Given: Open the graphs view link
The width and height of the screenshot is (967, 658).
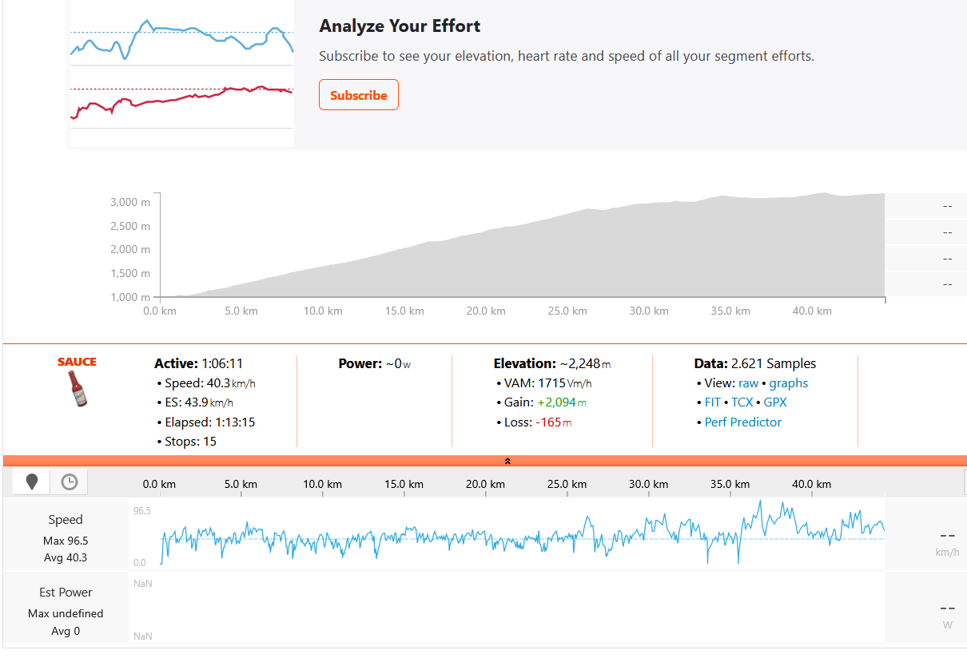Looking at the screenshot, I should [788, 383].
